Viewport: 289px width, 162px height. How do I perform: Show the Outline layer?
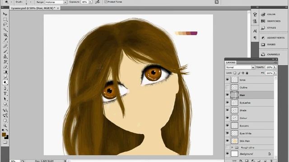tap(228, 87)
